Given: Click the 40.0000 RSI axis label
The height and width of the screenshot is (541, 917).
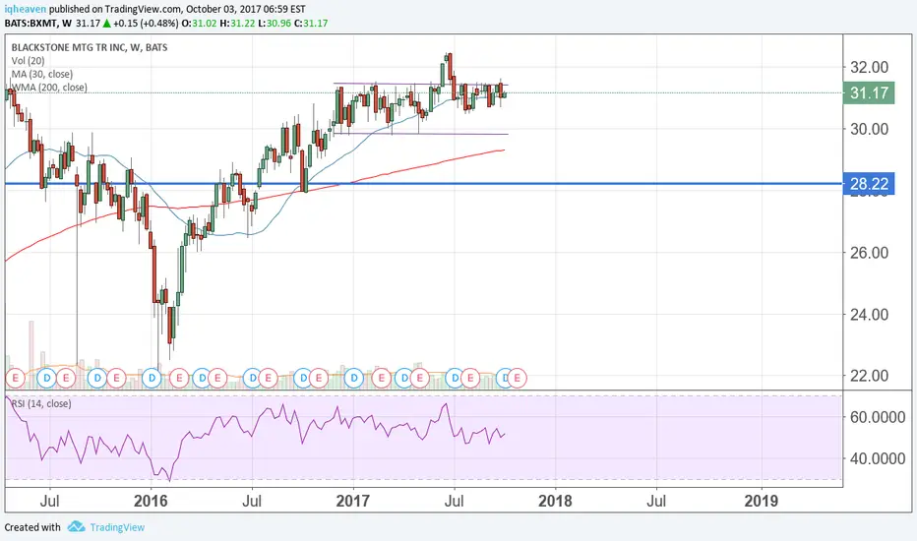Looking at the screenshot, I should [x=878, y=458].
